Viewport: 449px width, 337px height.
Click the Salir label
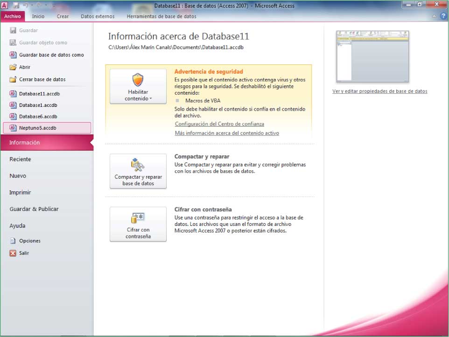tap(24, 253)
